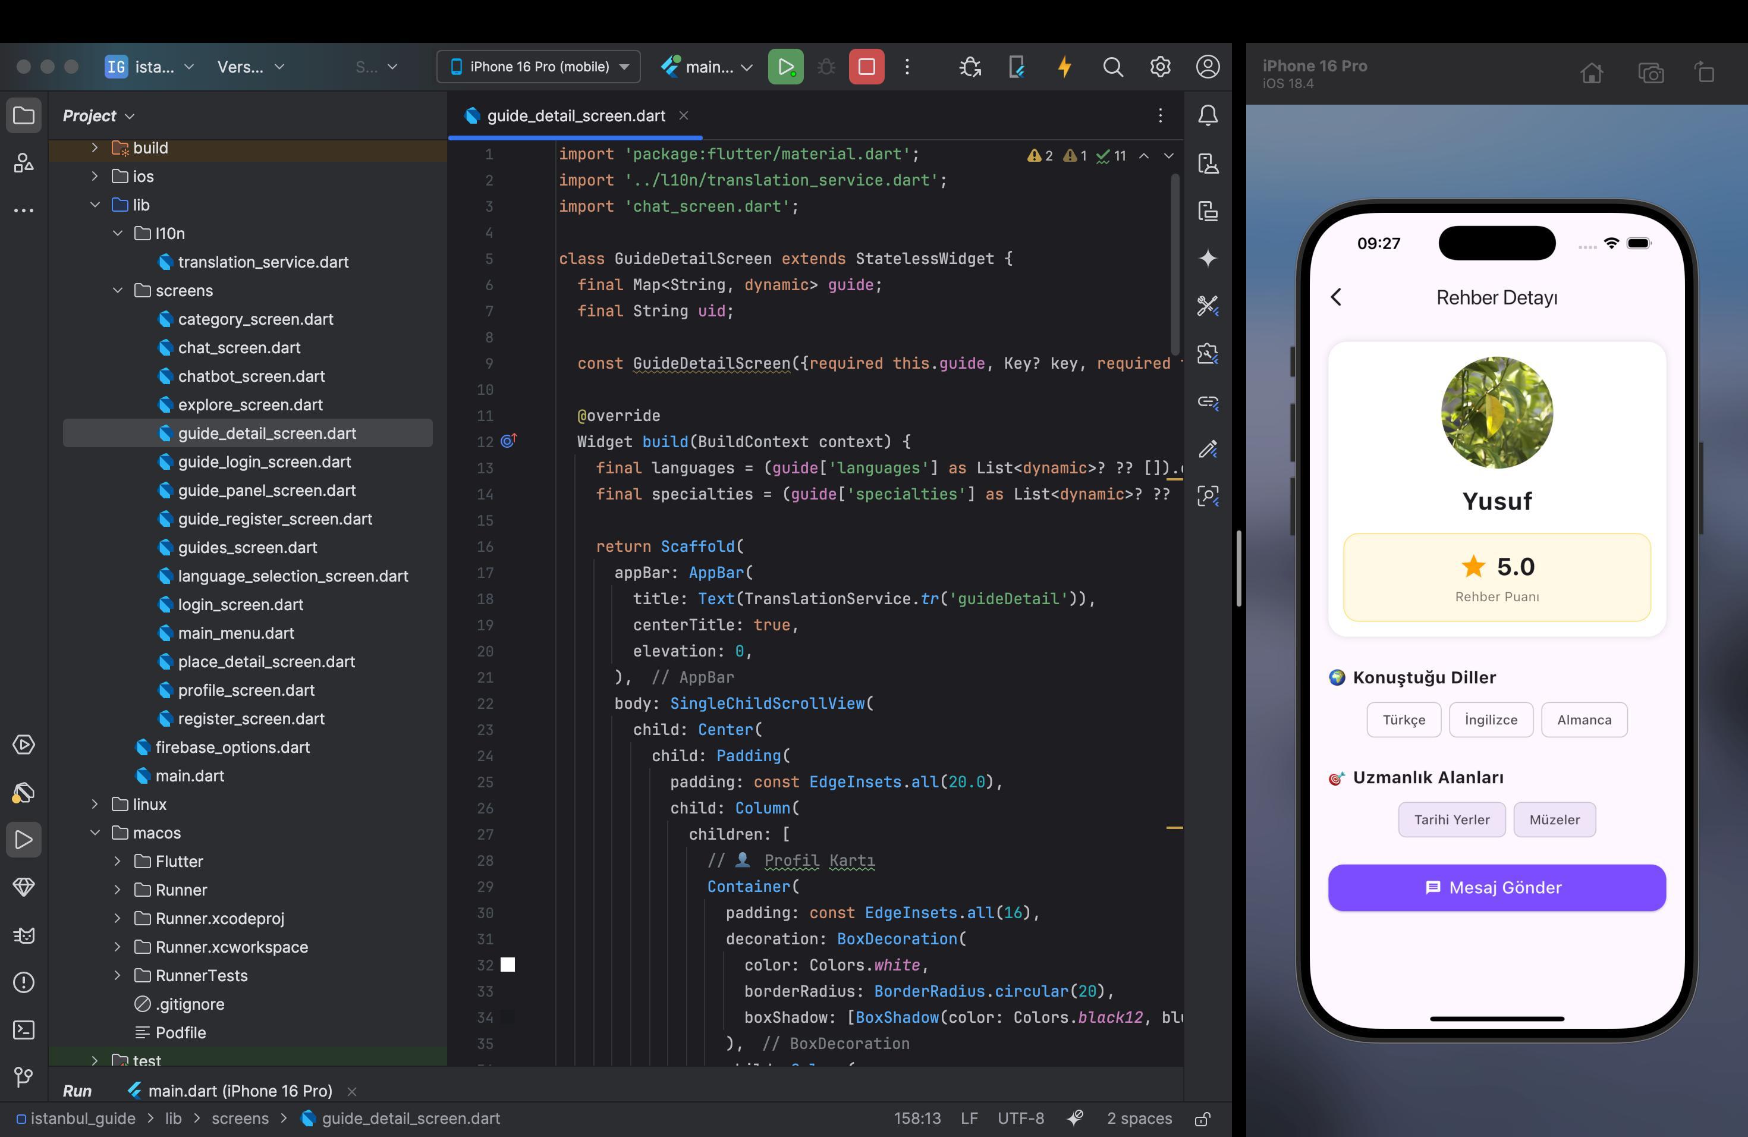Click editor vertical scrollbar

pyautogui.click(x=1175, y=265)
